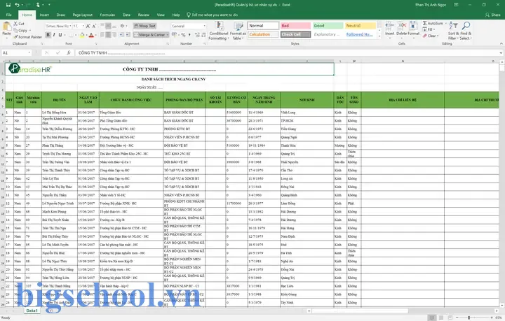The image size is (505, 321).
Task: Switch to the Data tab
Action: pos(126,15)
